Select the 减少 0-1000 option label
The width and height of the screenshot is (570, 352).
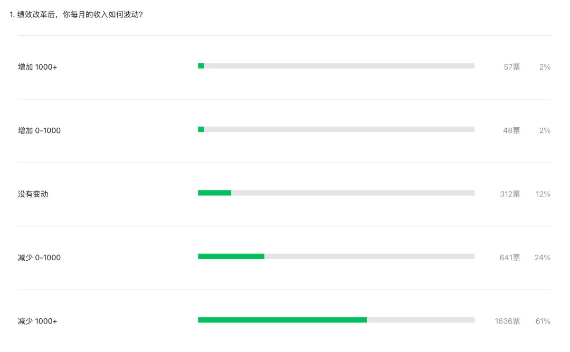click(x=39, y=258)
